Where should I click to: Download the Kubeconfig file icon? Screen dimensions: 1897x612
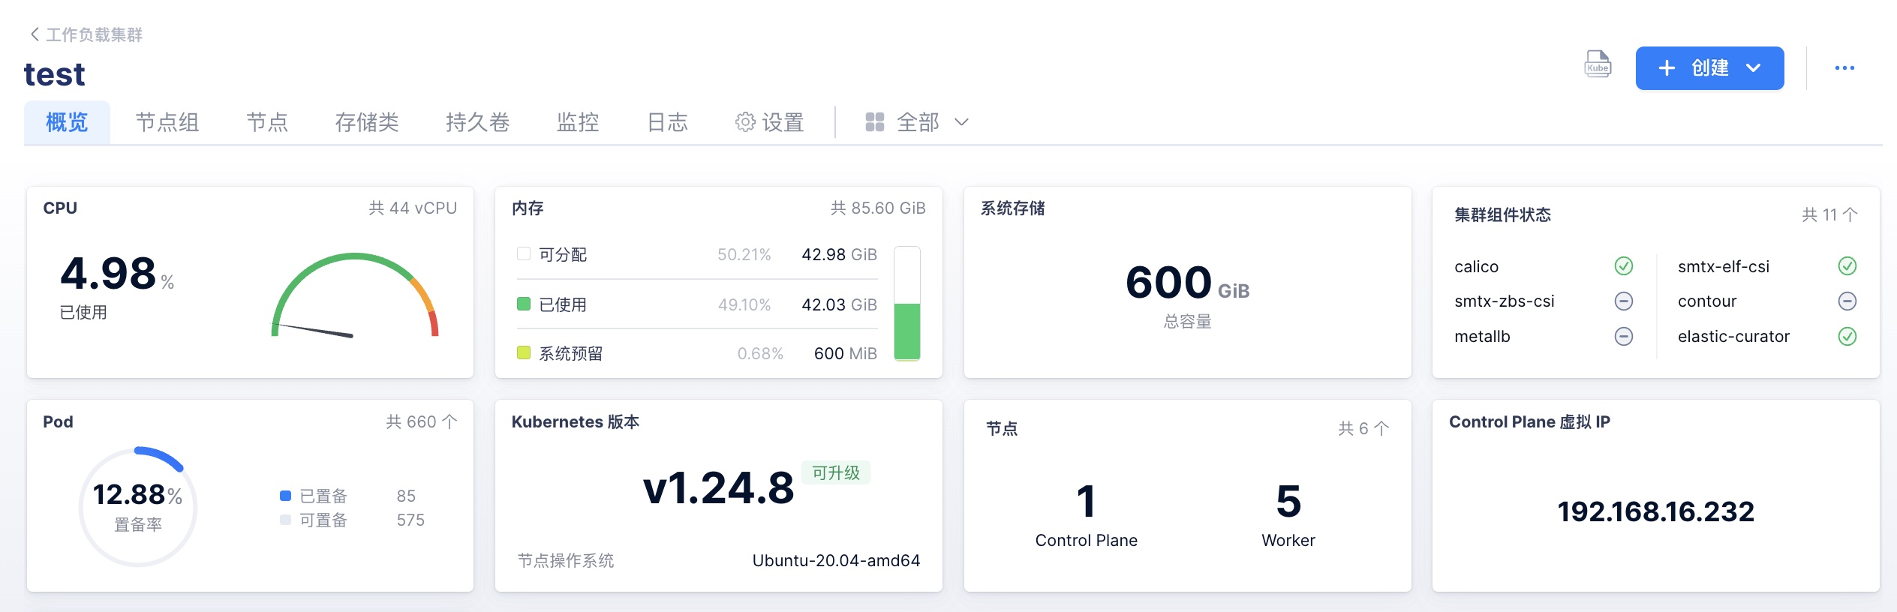click(x=1598, y=65)
